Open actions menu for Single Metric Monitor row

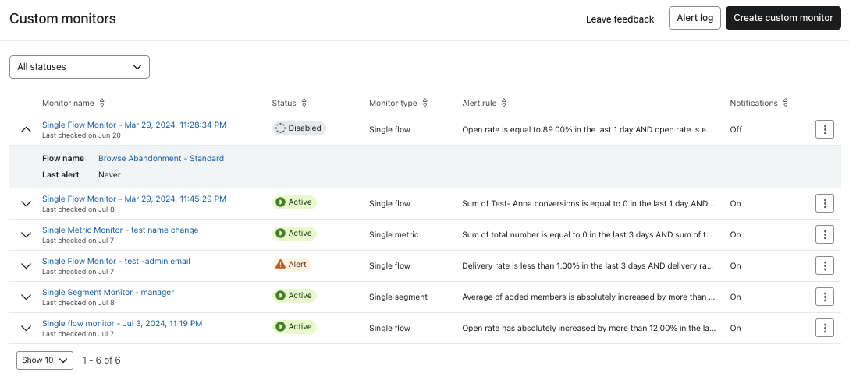click(825, 234)
